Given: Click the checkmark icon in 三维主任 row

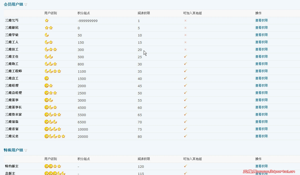Looking at the screenshot, I should tap(185, 57).
